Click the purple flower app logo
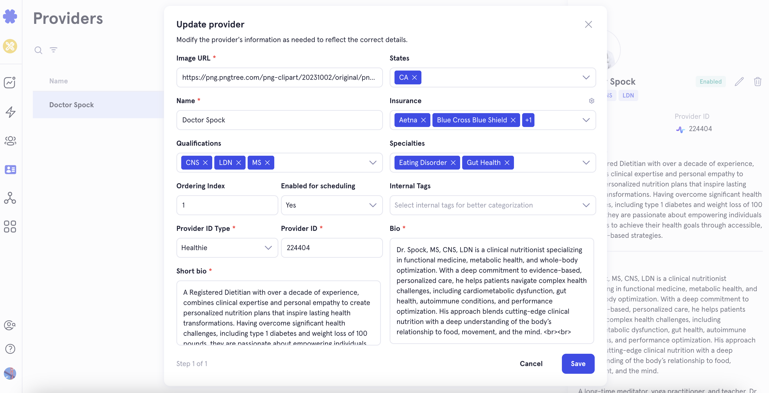Viewport: 769px width, 393px height. click(10, 16)
